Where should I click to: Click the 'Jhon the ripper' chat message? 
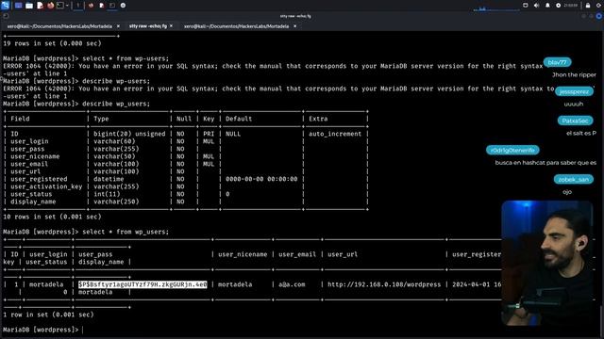[x=574, y=75]
